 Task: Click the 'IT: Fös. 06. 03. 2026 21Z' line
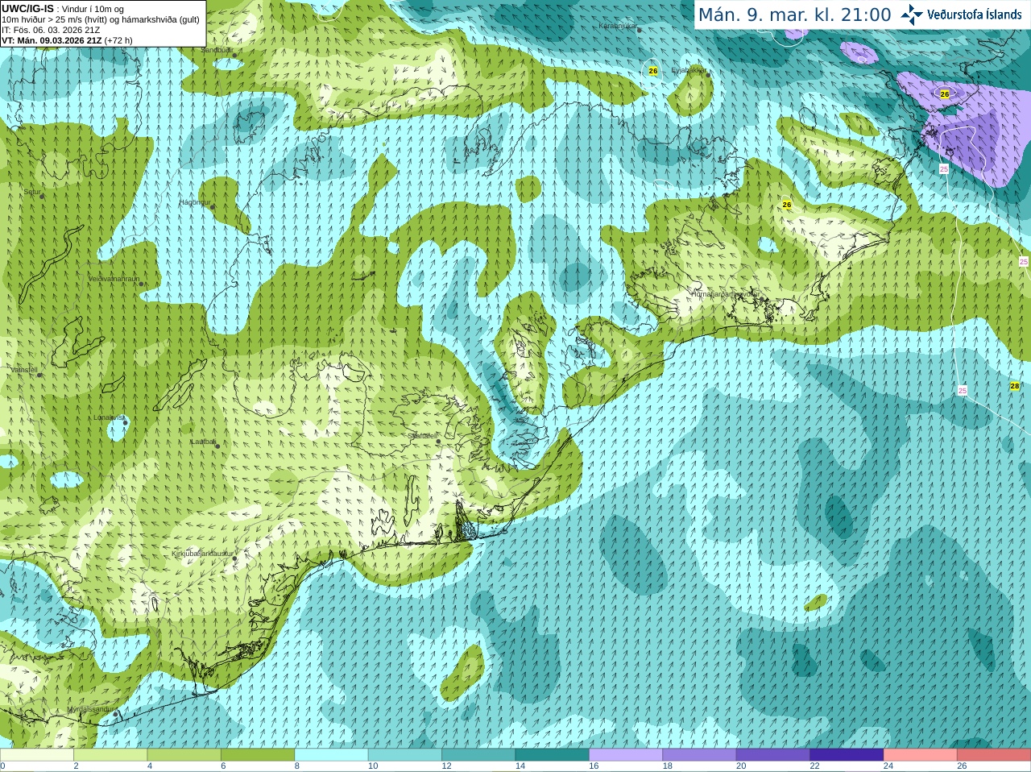(51, 30)
